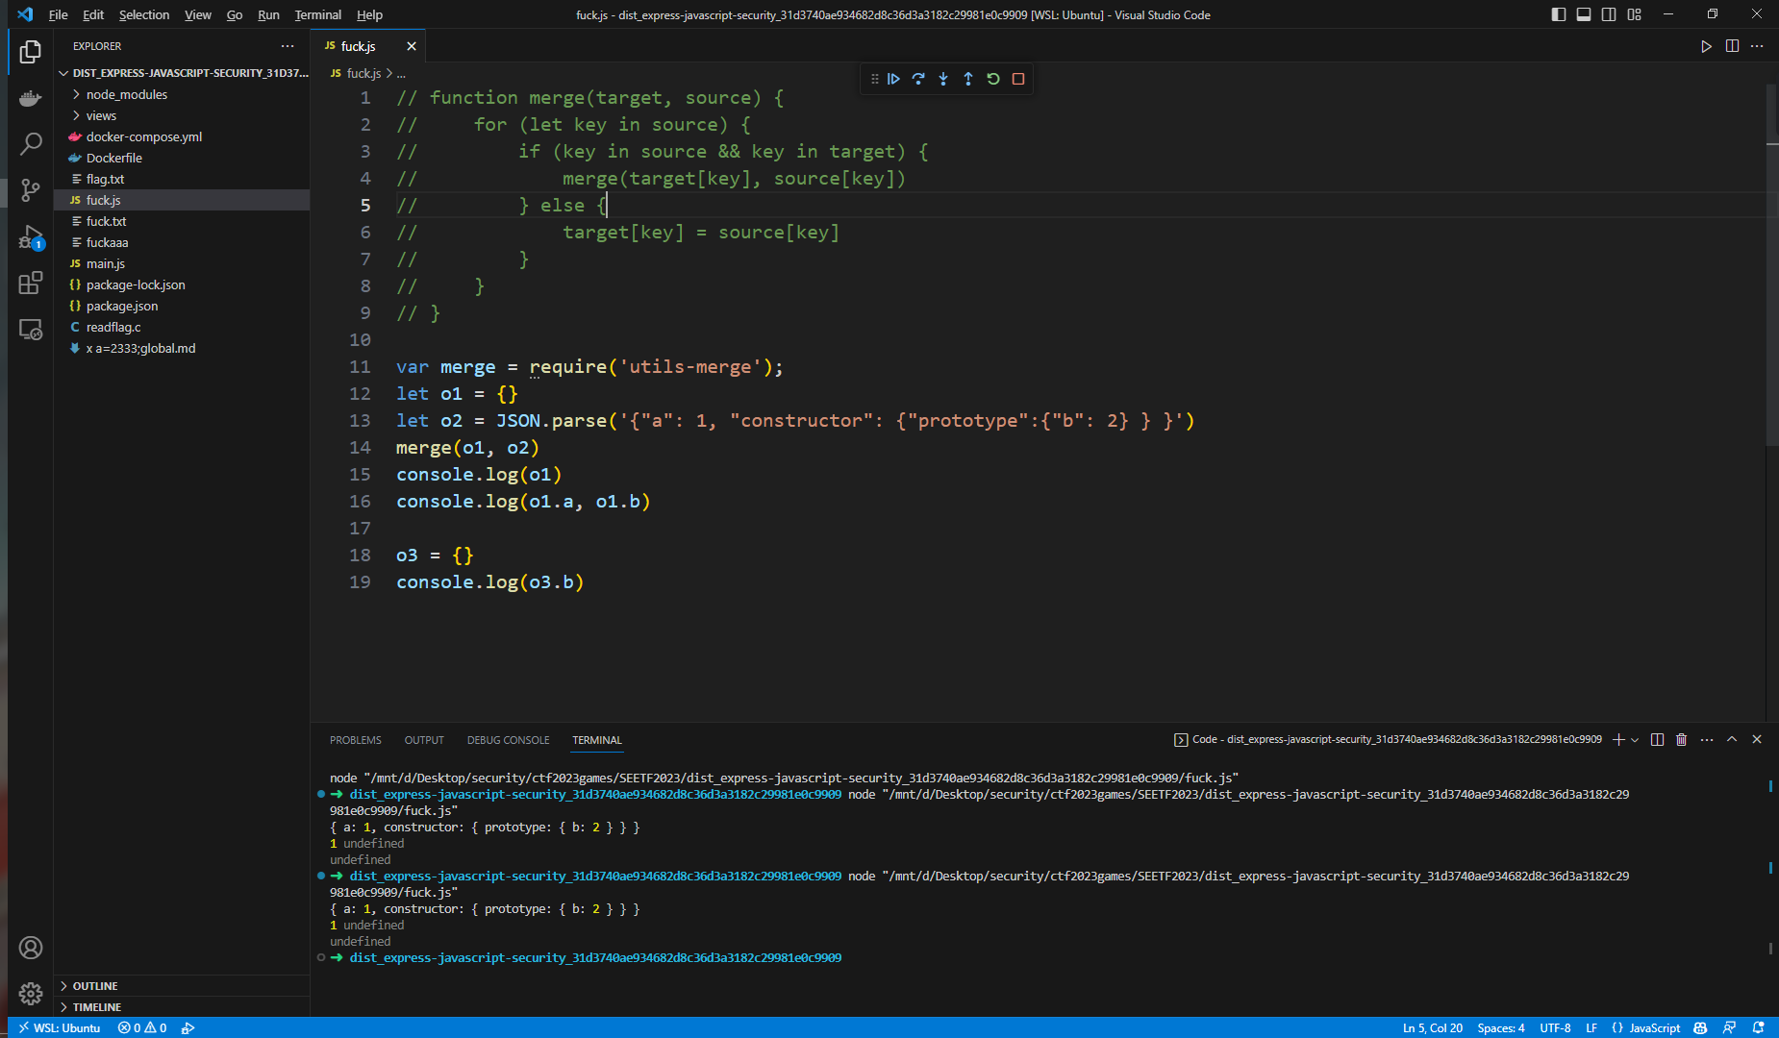The width and height of the screenshot is (1779, 1038).
Task: Switch to the PROBLEMS tab
Action: click(x=356, y=740)
